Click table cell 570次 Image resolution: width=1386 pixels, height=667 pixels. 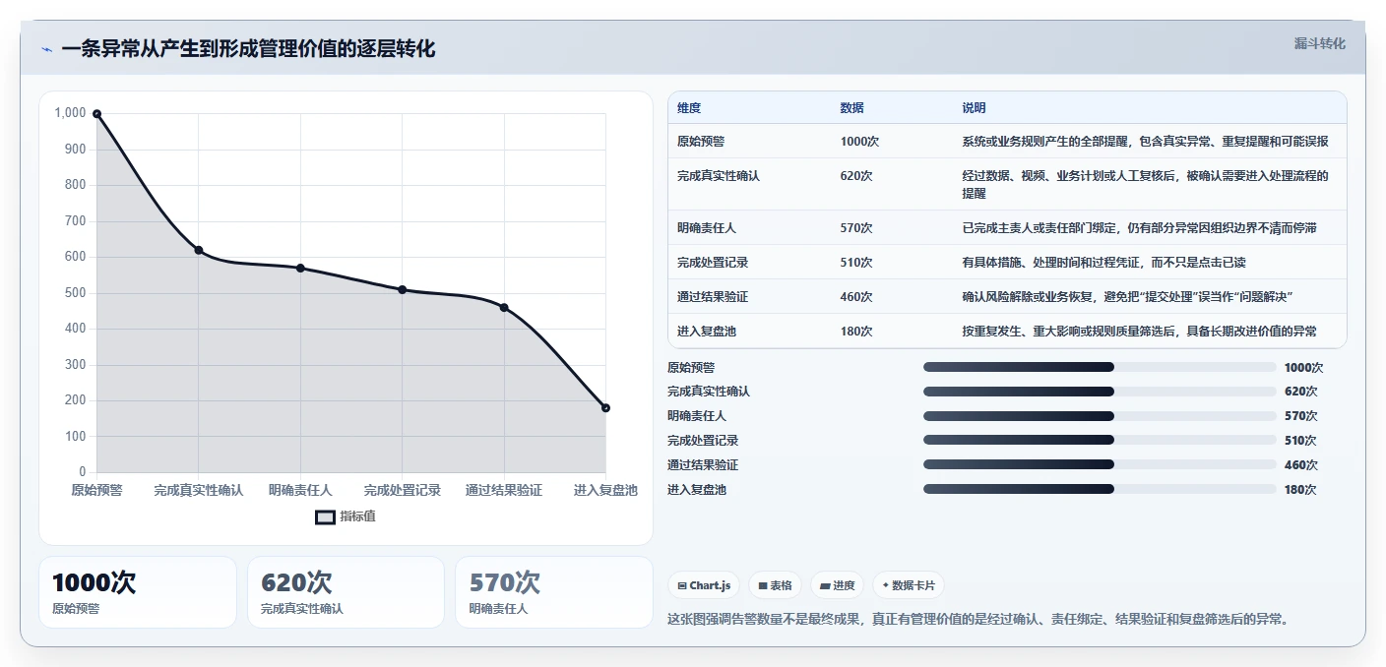click(x=855, y=228)
